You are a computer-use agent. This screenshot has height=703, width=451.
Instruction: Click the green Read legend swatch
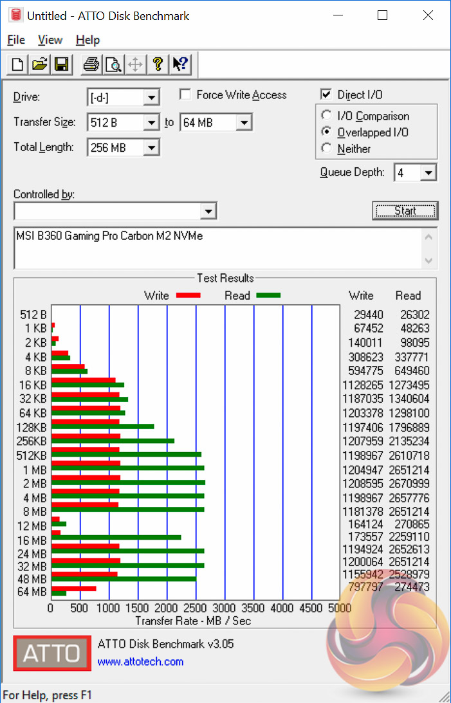tap(268, 295)
